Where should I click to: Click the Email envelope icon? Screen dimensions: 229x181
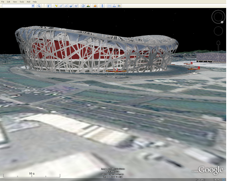click(109, 6)
